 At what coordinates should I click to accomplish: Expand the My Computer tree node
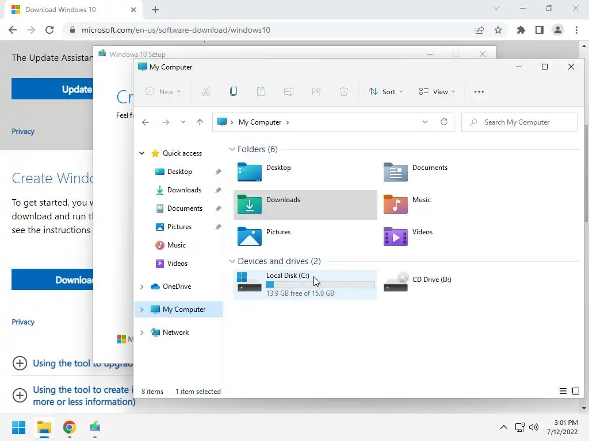pos(141,310)
